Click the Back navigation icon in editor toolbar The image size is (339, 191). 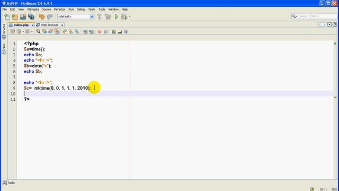point(19,32)
